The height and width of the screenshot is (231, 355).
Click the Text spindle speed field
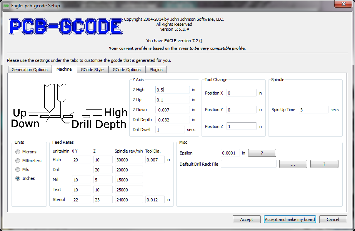point(129,189)
